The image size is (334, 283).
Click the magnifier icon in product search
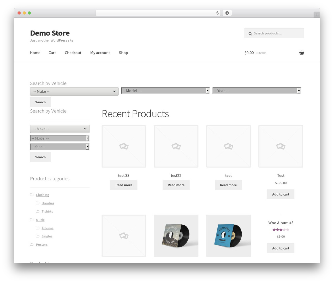pos(250,34)
